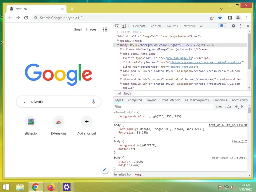Click the #FFFFFF background color swatch
The image size is (256, 192).
tap(141, 145)
